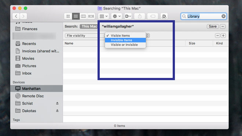Open the item arrangement dropdown

coord(103,16)
